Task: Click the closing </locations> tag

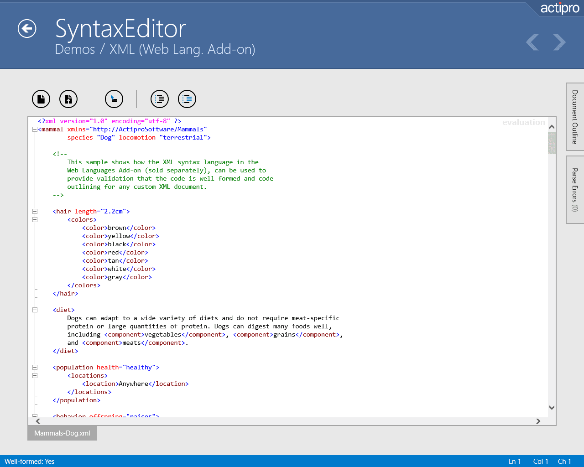Action: click(x=89, y=392)
